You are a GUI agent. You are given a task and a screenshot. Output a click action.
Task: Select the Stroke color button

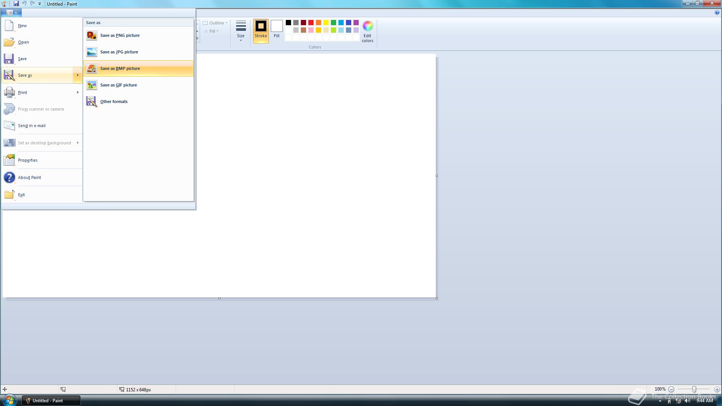[x=261, y=31]
